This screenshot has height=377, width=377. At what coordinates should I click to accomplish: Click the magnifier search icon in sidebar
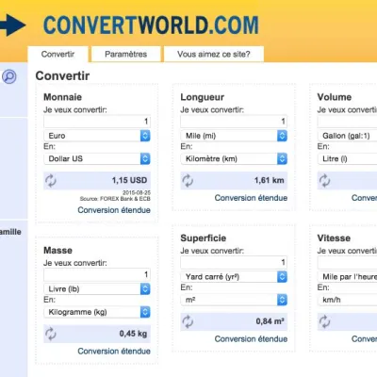click(x=9, y=76)
